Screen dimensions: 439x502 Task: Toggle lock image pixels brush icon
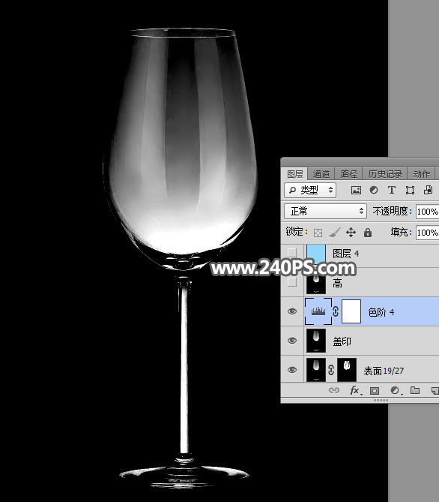pyautogui.click(x=334, y=233)
